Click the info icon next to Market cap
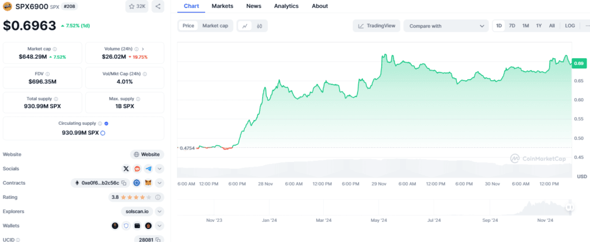The width and height of the screenshot is (590, 242). tap(55, 49)
